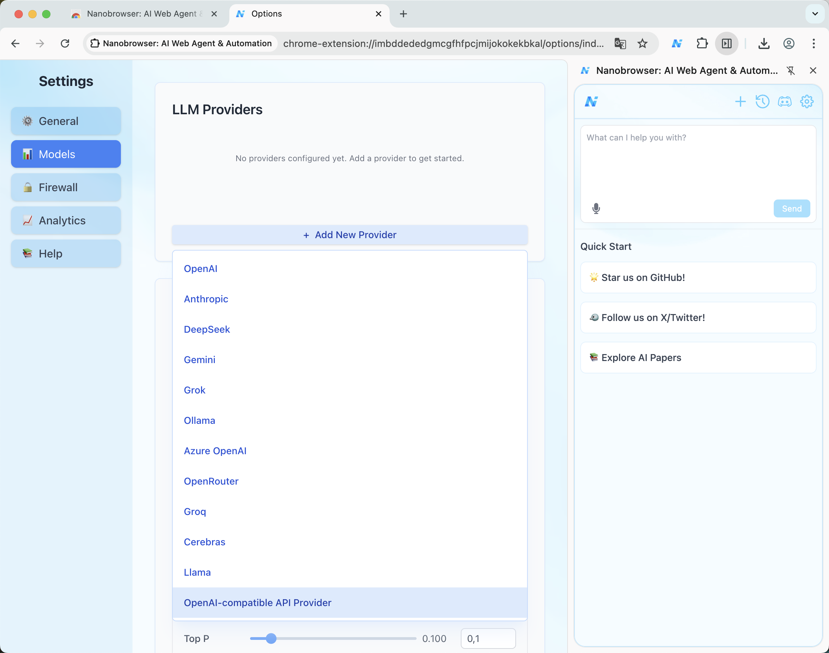Expand tab search dropdown arrow
The image size is (829, 653).
(x=815, y=14)
